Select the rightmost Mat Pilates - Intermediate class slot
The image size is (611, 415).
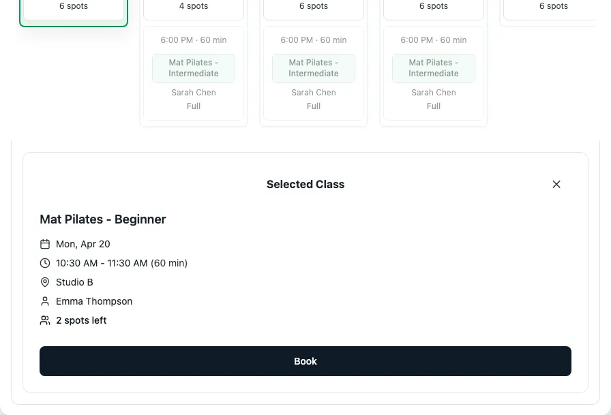pyautogui.click(x=434, y=68)
